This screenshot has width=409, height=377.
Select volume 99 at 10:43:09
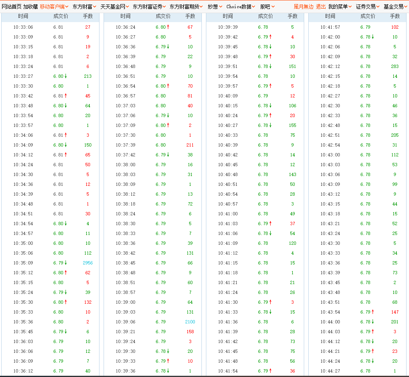point(395,184)
